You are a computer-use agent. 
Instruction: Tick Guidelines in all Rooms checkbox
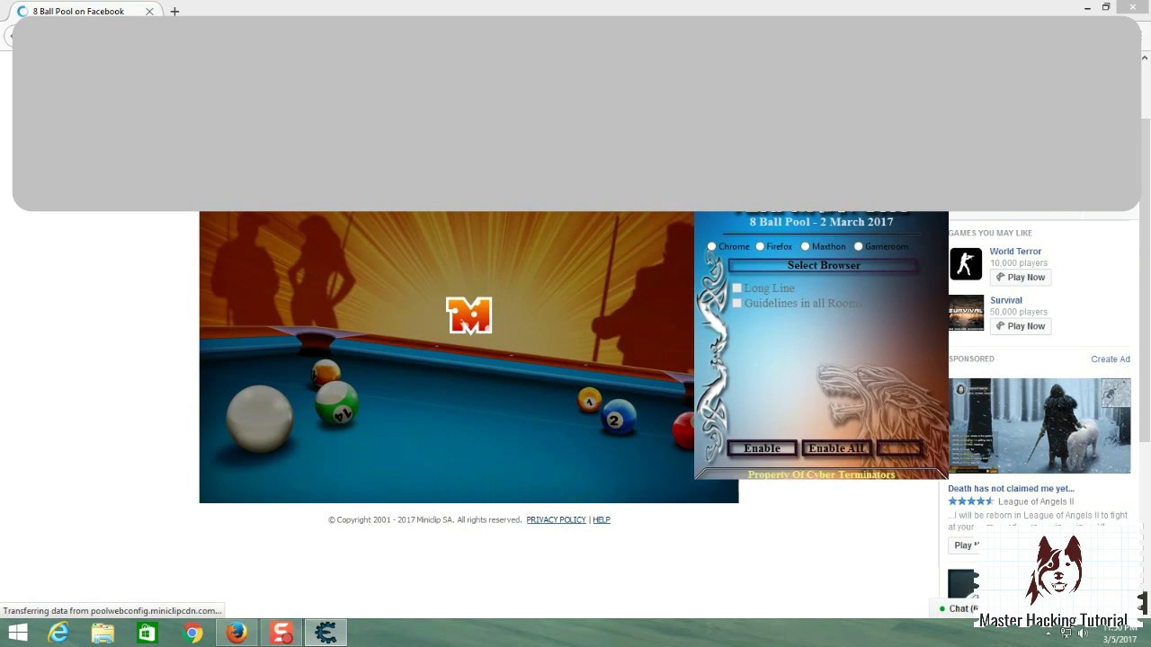pyautogui.click(x=736, y=303)
